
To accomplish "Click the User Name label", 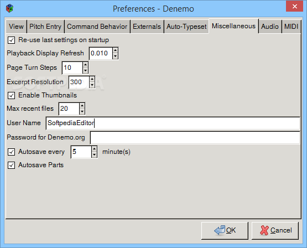I will tap(24, 123).
